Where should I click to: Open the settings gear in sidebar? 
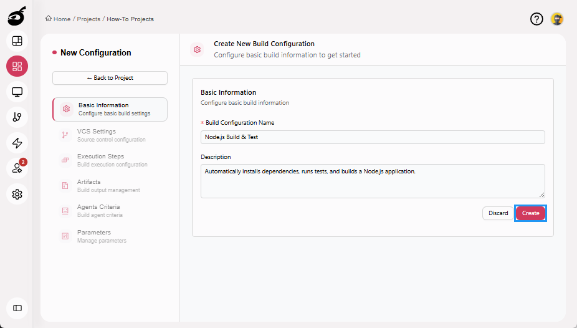(17, 194)
